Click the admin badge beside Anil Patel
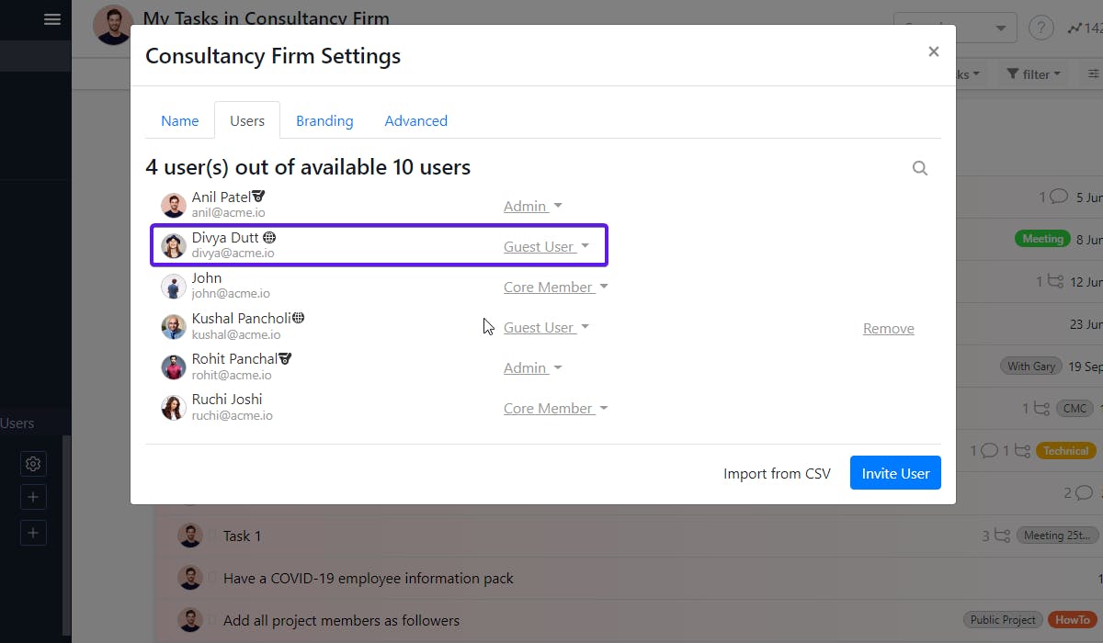This screenshot has height=643, width=1103. [259, 197]
